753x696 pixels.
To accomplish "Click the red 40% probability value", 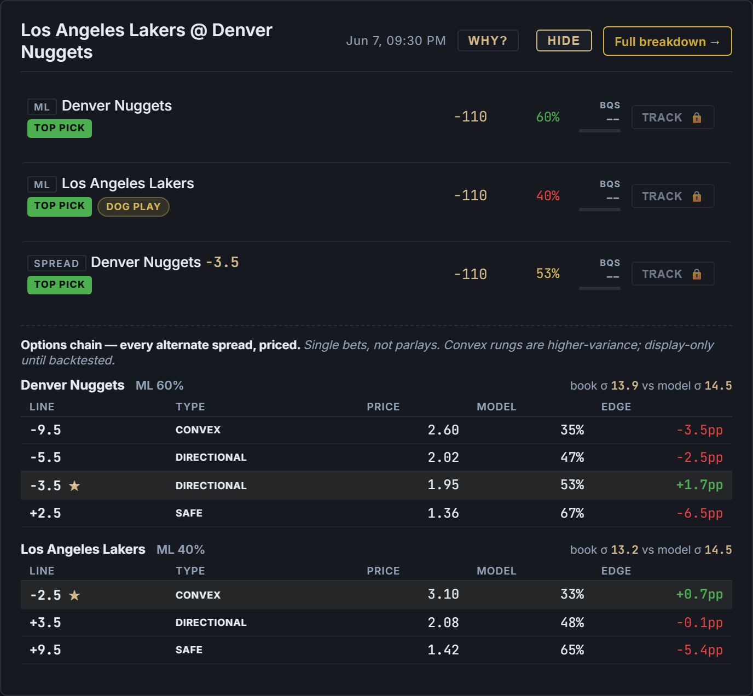I will click(548, 196).
